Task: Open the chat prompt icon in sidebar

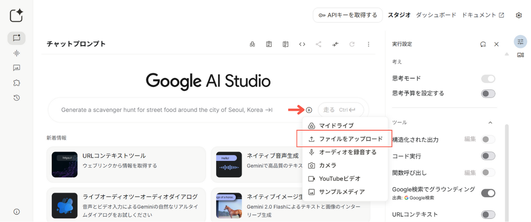Action: [17, 38]
